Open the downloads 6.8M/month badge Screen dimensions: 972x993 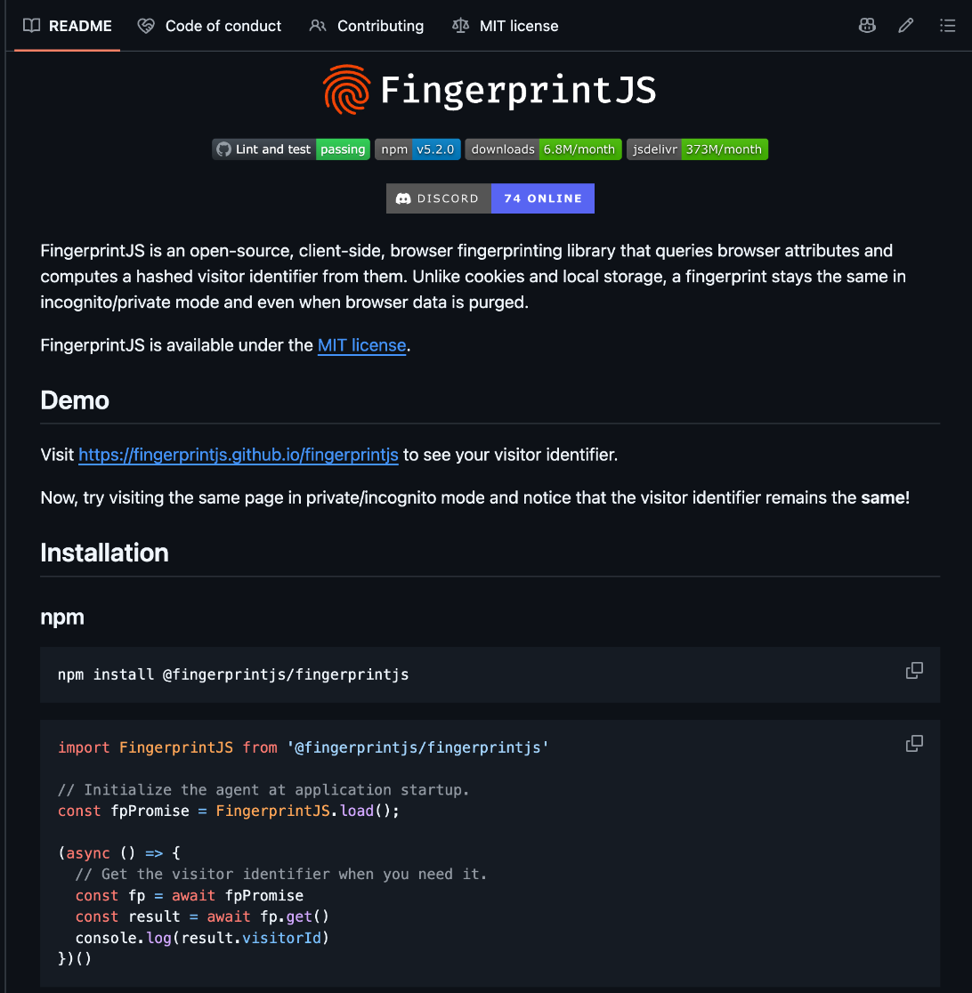coord(543,149)
